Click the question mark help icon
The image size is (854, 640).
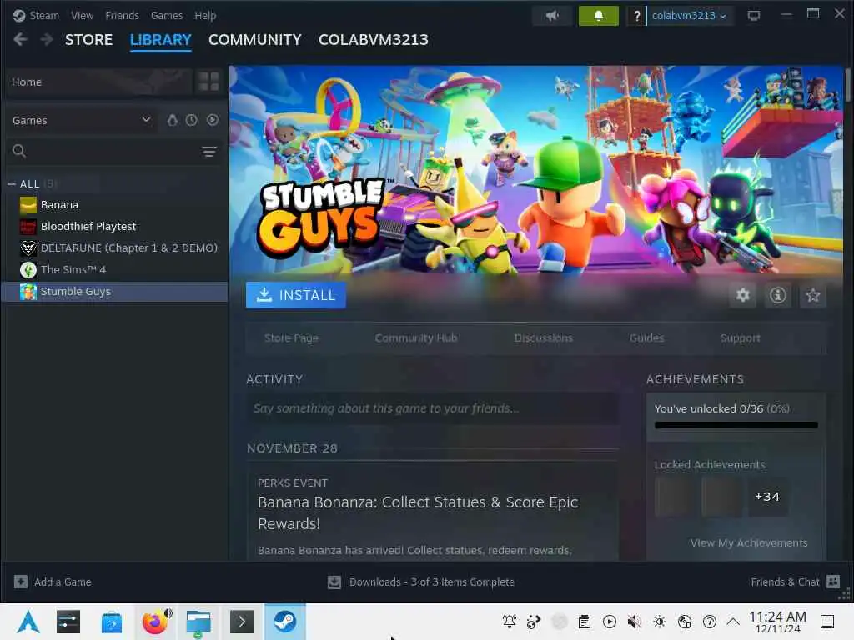[x=636, y=16]
